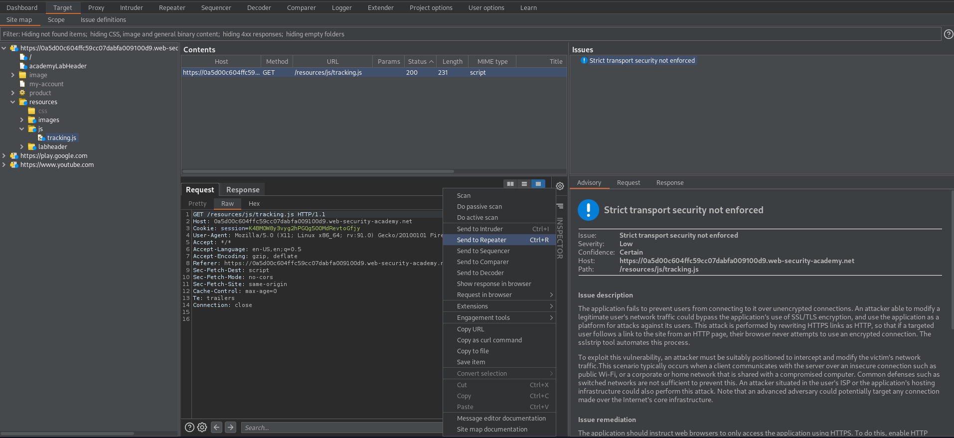Switch to the Scope sub-tab

tap(56, 19)
